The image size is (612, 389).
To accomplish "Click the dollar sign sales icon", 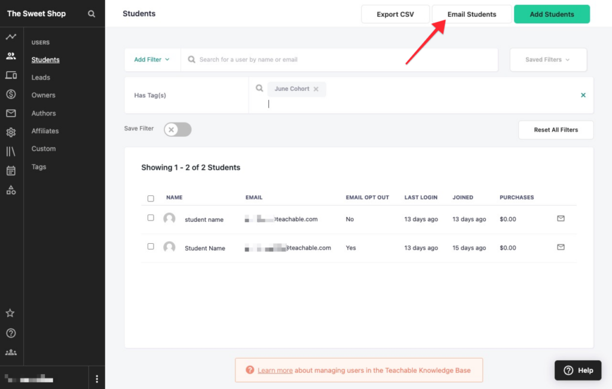I will [11, 94].
